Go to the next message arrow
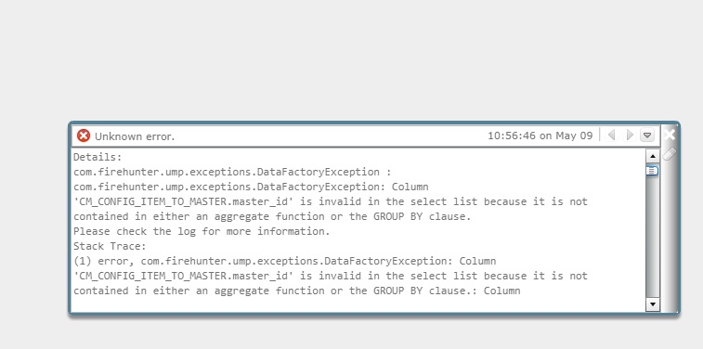The image size is (703, 349). click(630, 135)
